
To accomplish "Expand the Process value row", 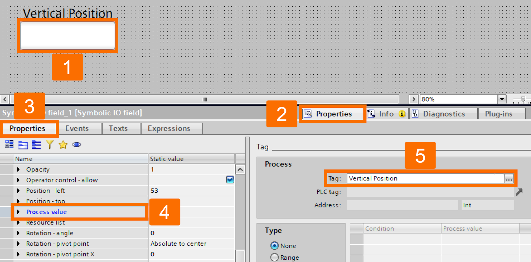I will point(18,212).
